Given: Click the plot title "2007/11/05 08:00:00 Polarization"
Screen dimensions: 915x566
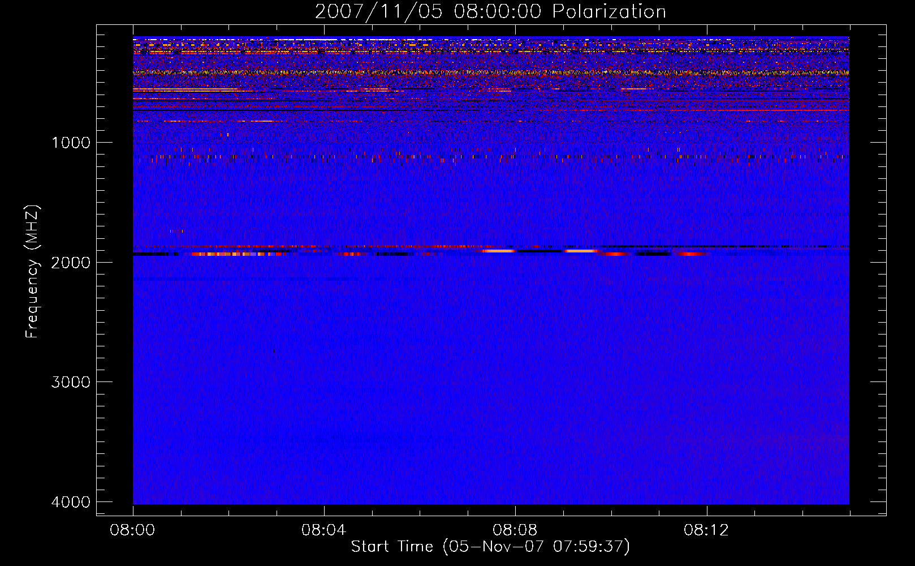Looking at the screenshot, I should pyautogui.click(x=490, y=11).
